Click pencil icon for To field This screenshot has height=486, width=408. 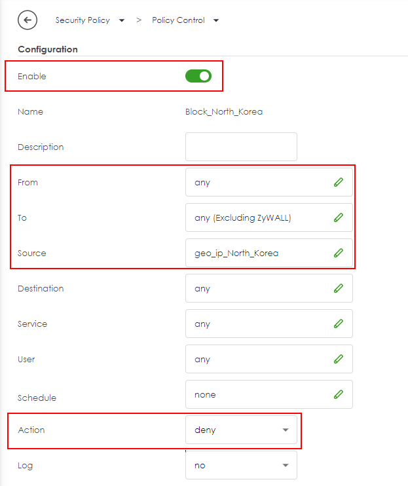pos(338,218)
